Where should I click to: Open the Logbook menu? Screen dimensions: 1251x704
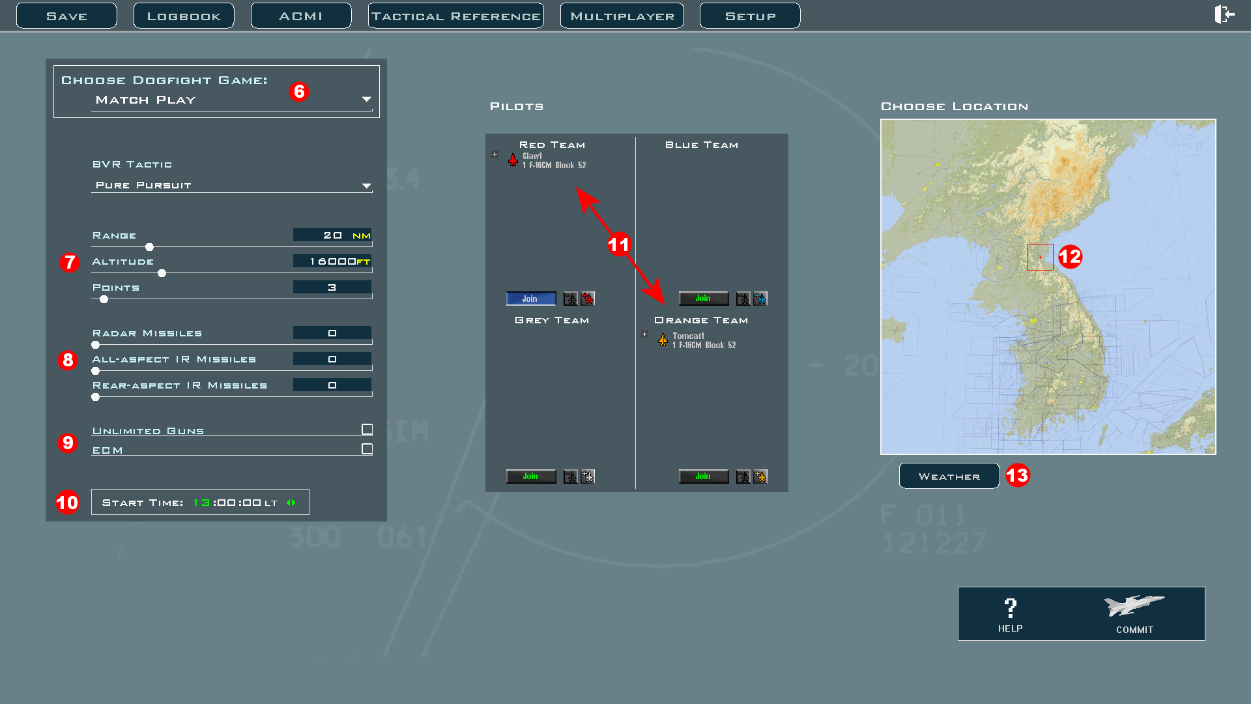[184, 16]
